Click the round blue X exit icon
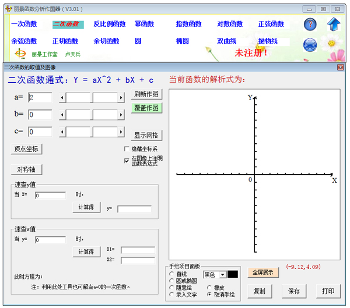Viewport: 350px width, 308px height. 310,45
